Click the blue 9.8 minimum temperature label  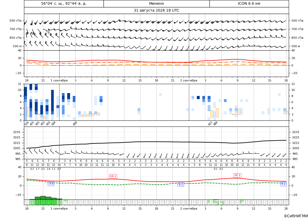pyautogui.click(x=51, y=183)
